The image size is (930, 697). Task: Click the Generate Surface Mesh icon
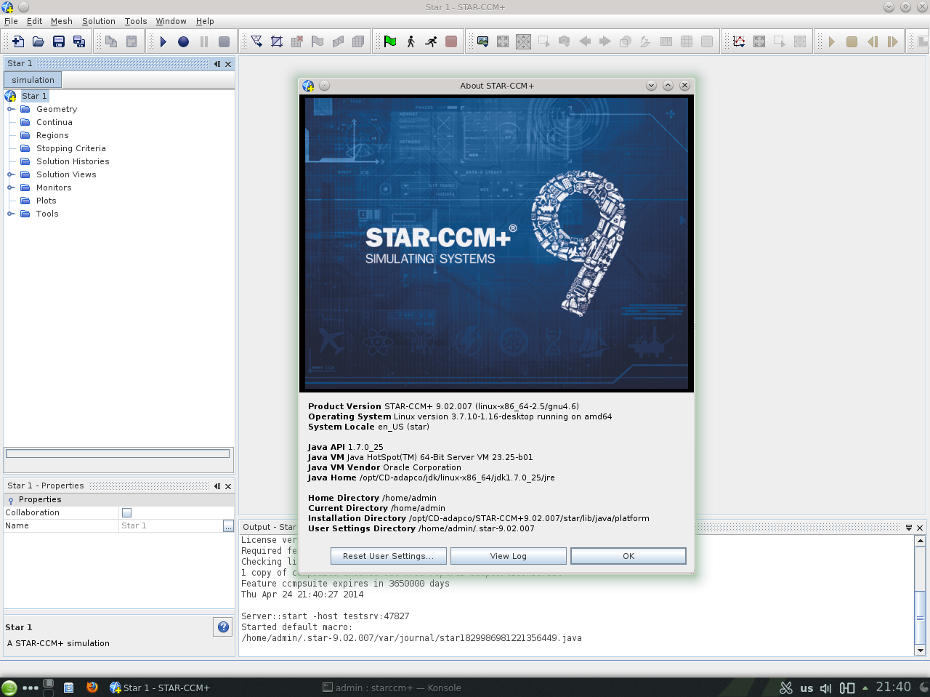tap(338, 41)
